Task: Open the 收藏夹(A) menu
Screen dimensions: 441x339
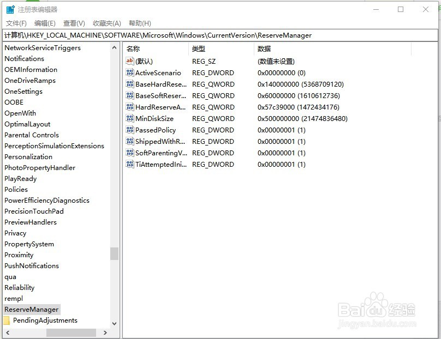Action: (x=107, y=23)
